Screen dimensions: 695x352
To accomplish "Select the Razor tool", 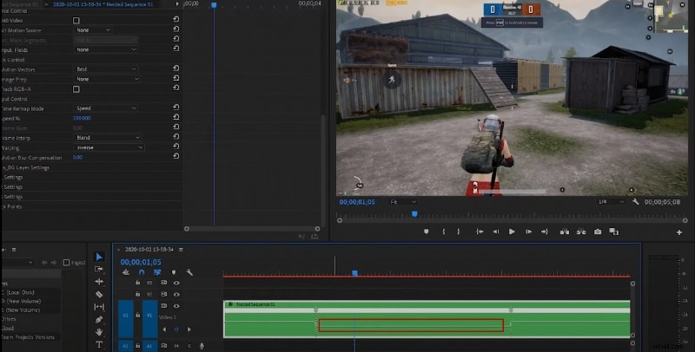I will (99, 294).
